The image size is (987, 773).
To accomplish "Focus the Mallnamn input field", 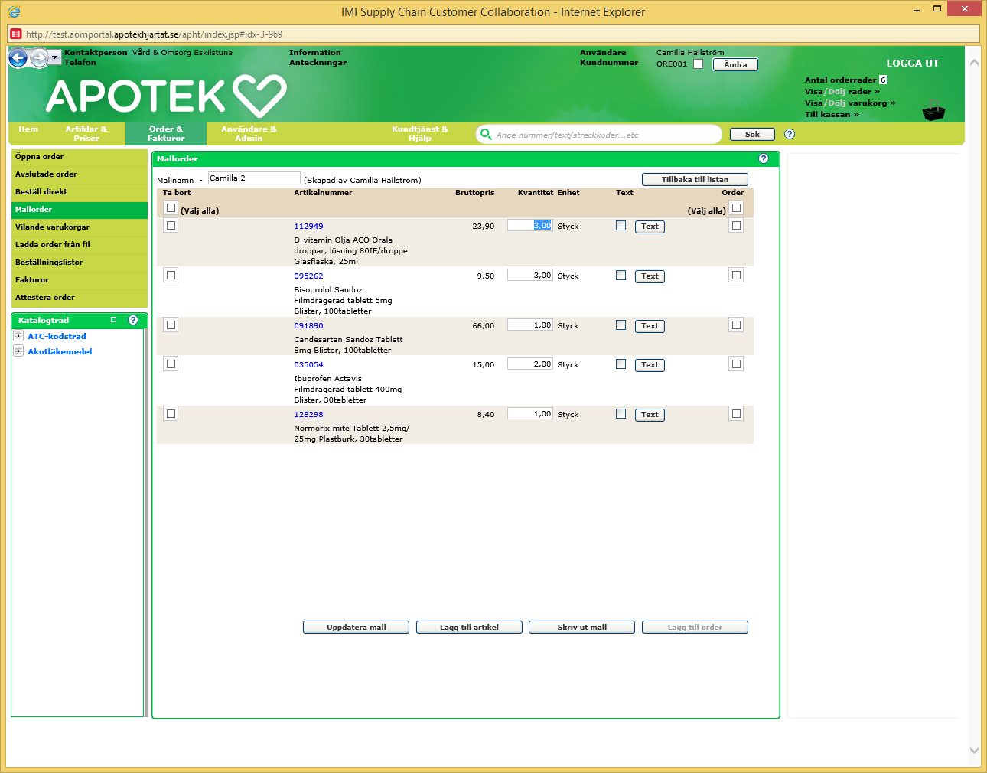I will 254,178.
